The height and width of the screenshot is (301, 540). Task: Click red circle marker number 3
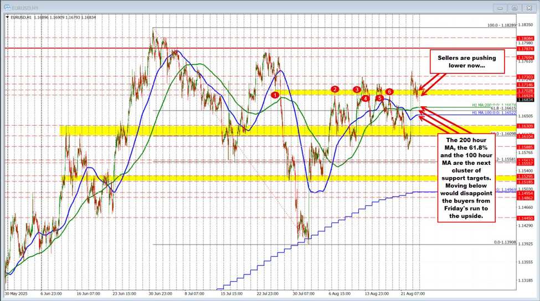click(357, 89)
